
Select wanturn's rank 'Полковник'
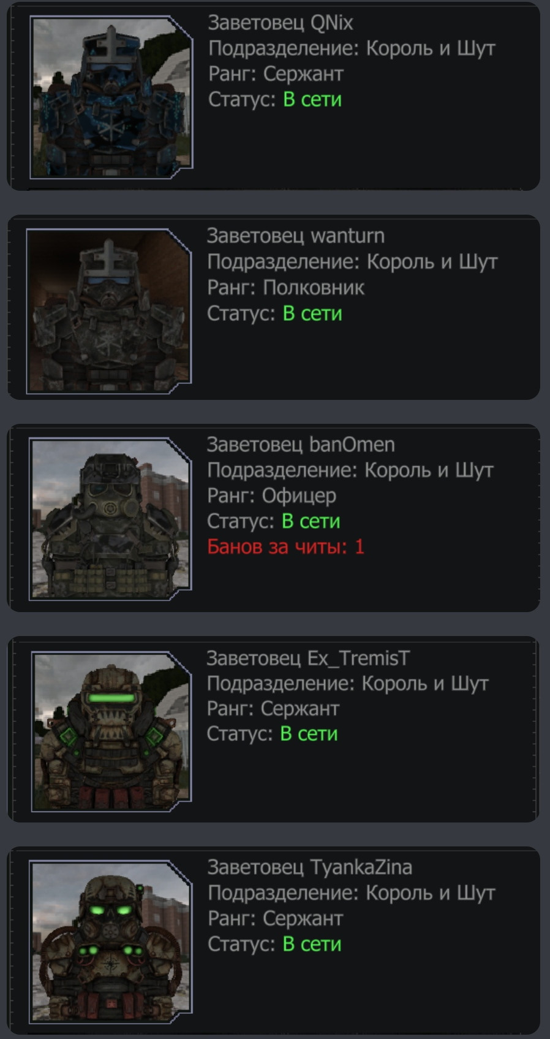coord(314,288)
